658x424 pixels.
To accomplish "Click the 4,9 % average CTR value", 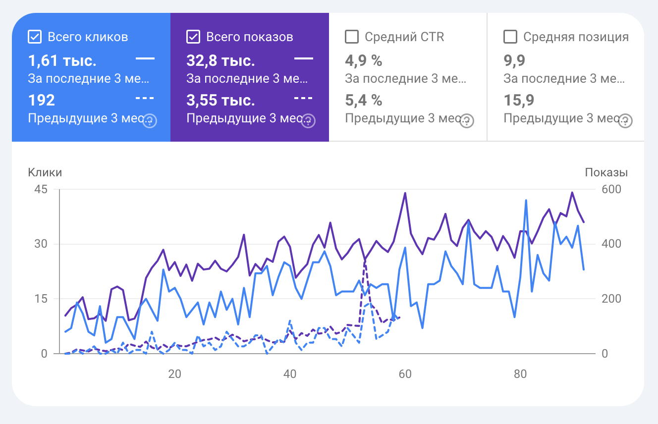I will (364, 61).
